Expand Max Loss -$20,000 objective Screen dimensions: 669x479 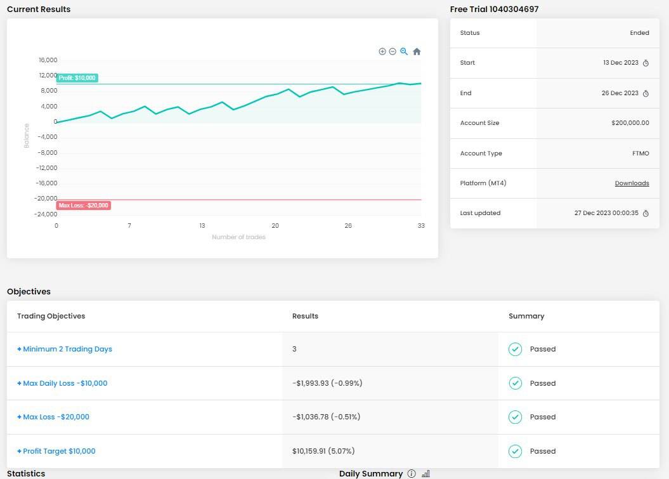pos(53,417)
